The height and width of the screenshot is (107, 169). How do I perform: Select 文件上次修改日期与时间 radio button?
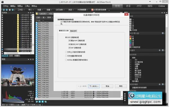tap(66, 52)
